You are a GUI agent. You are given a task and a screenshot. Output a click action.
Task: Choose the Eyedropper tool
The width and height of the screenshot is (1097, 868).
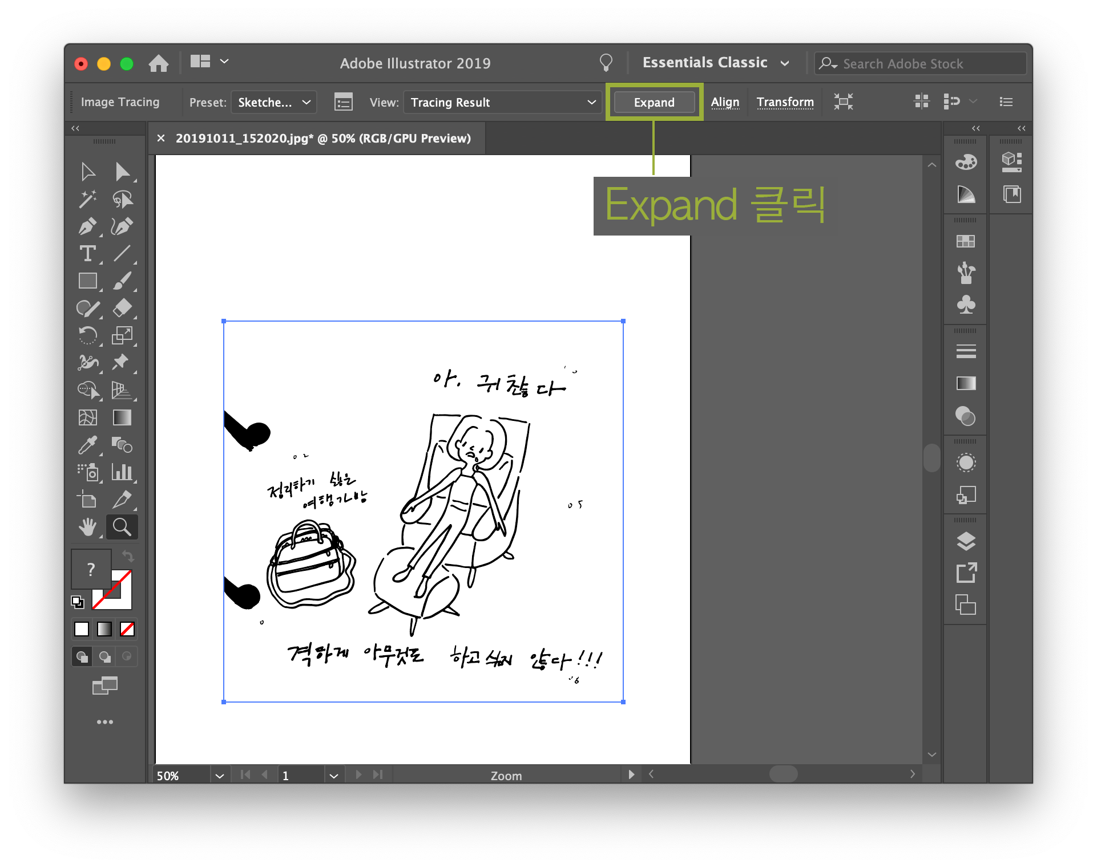coord(87,445)
